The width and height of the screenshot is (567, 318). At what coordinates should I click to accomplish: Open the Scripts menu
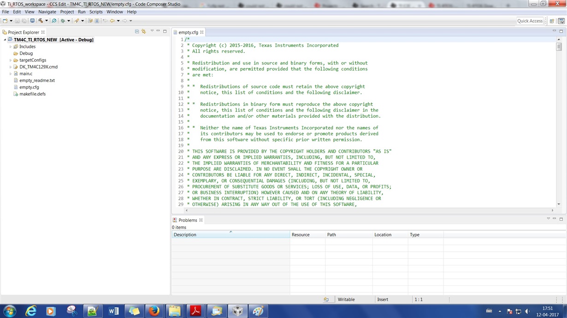click(96, 12)
